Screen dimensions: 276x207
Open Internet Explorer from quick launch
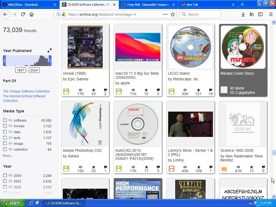click(x=32, y=203)
